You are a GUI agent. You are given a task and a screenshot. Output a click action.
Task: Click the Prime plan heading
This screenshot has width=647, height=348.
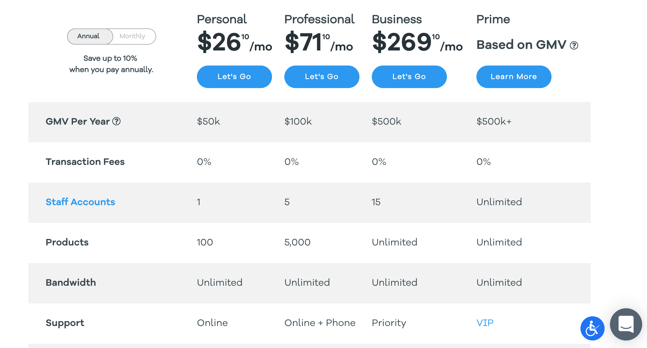[493, 19]
